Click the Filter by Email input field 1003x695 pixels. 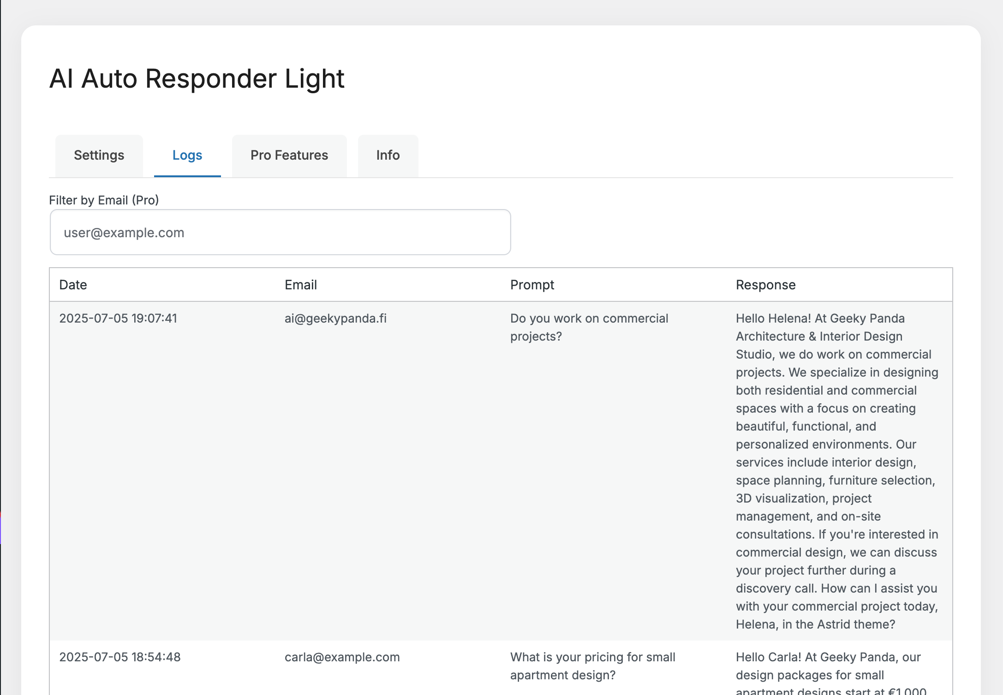click(x=280, y=232)
